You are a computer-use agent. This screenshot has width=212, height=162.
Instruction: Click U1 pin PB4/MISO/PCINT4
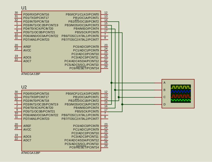(x=86, y=29)
